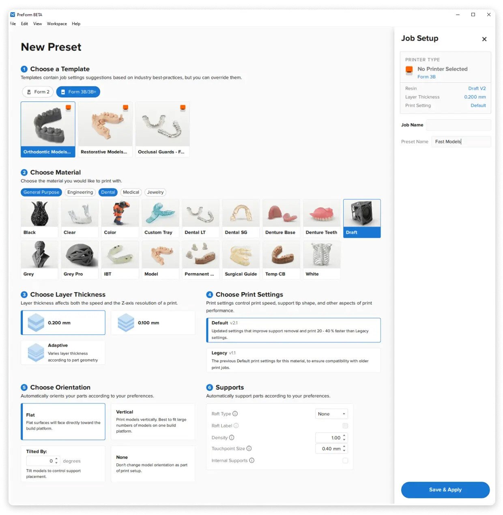Screen dimensions: 503x515
Task: Toggle the Dental material filter
Action: [108, 192]
